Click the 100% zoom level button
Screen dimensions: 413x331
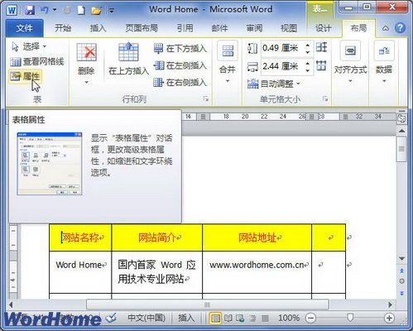tap(289, 318)
